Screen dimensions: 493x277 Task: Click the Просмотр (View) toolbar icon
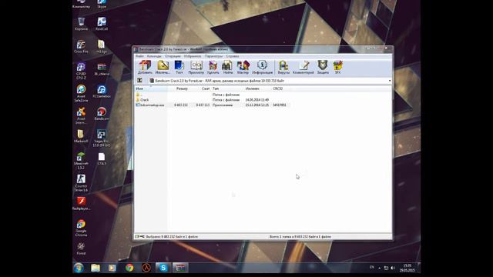(x=196, y=67)
